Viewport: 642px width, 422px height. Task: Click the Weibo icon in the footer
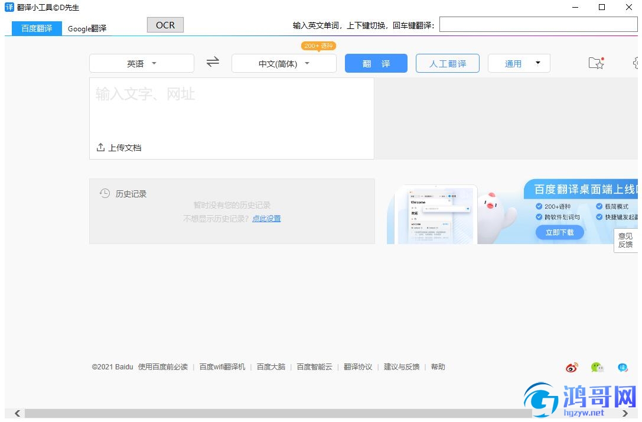pos(572,368)
